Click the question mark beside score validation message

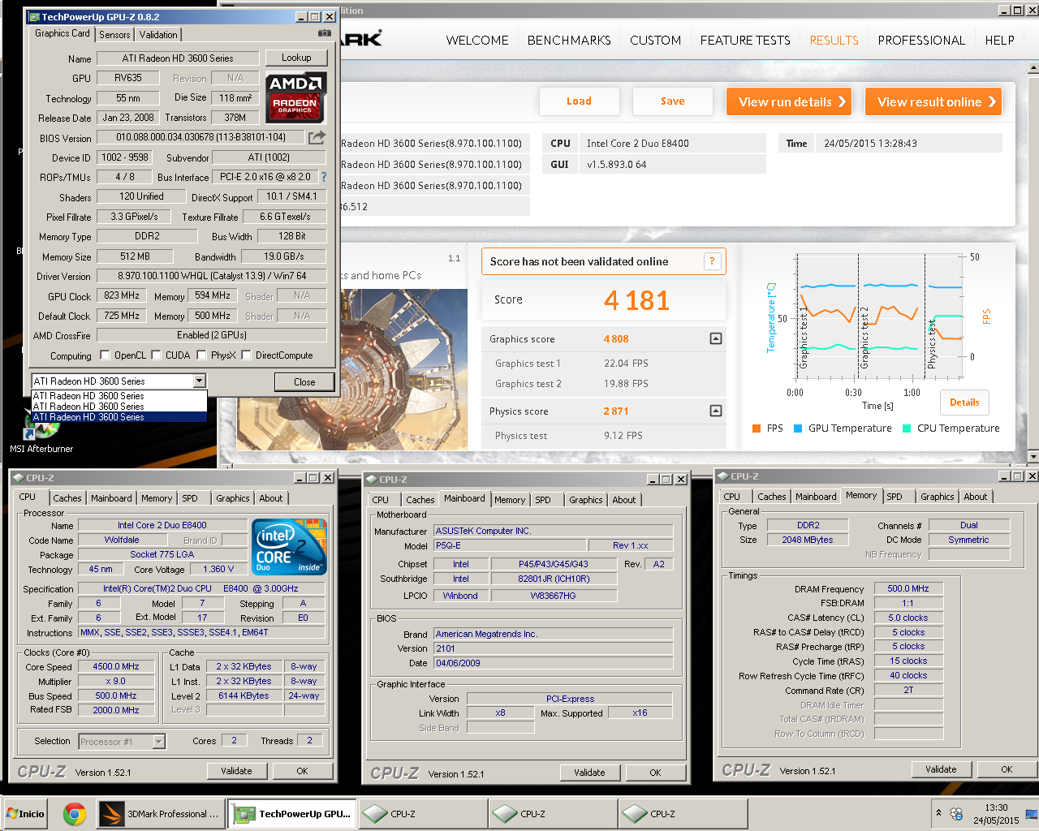tap(712, 261)
